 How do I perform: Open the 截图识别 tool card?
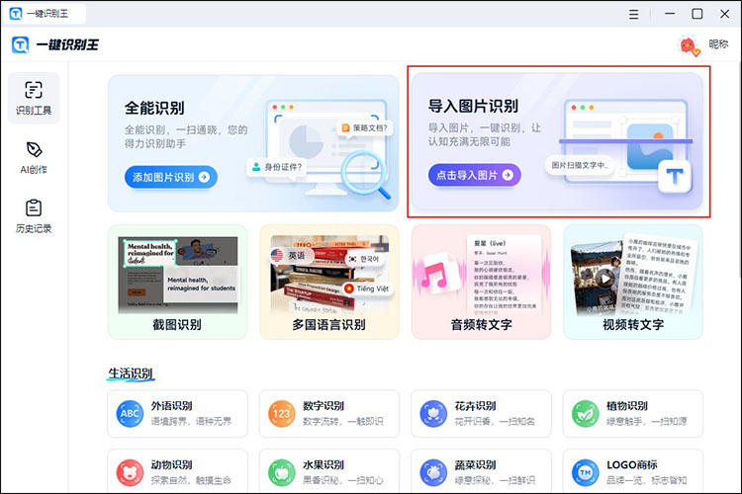pos(177,282)
